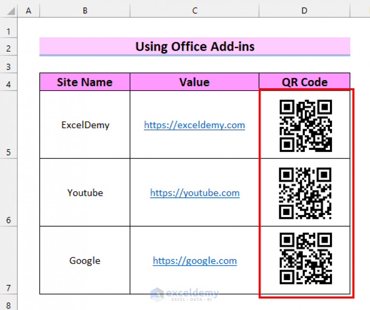Click the 'QR Code' header cell
This screenshot has width=370, height=310.
pyautogui.click(x=304, y=82)
